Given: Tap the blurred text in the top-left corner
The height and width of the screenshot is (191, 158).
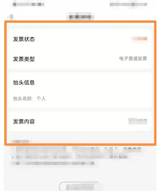Looking at the screenshot, I should (x=29, y=4).
